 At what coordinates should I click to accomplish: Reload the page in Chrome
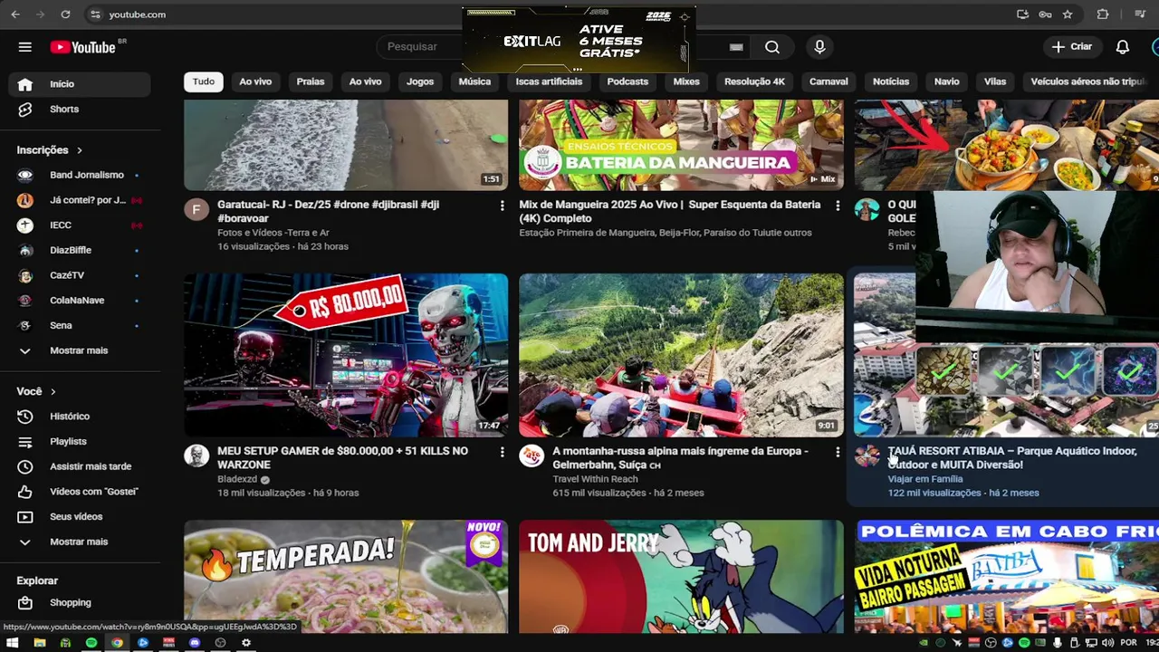tap(65, 14)
